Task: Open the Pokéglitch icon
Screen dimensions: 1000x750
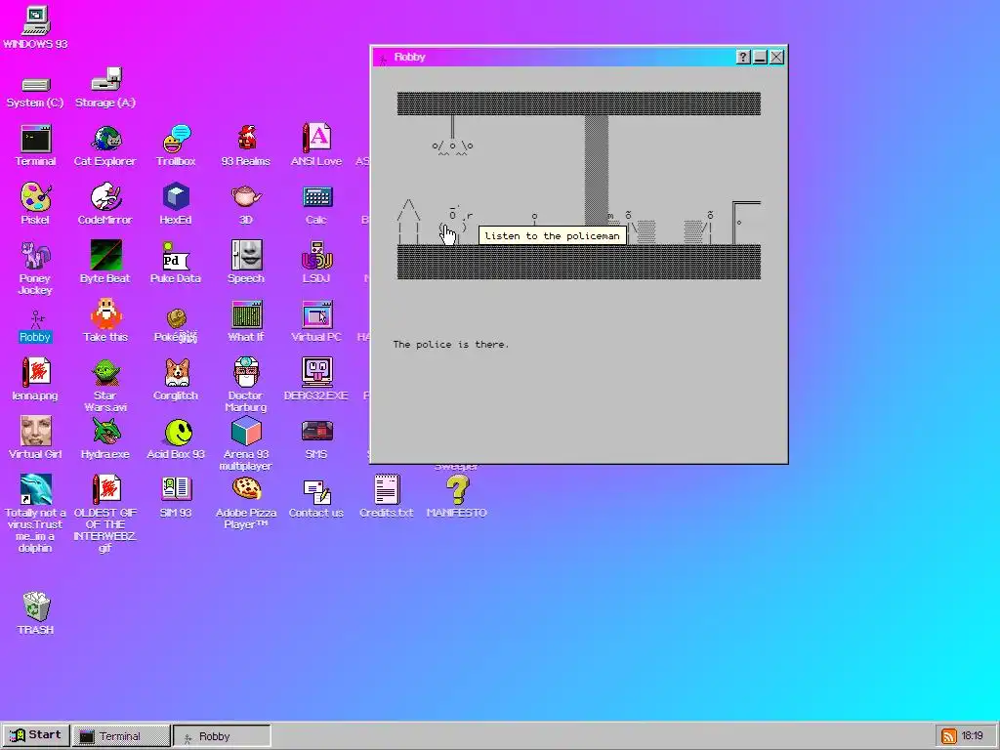Action: point(176,324)
